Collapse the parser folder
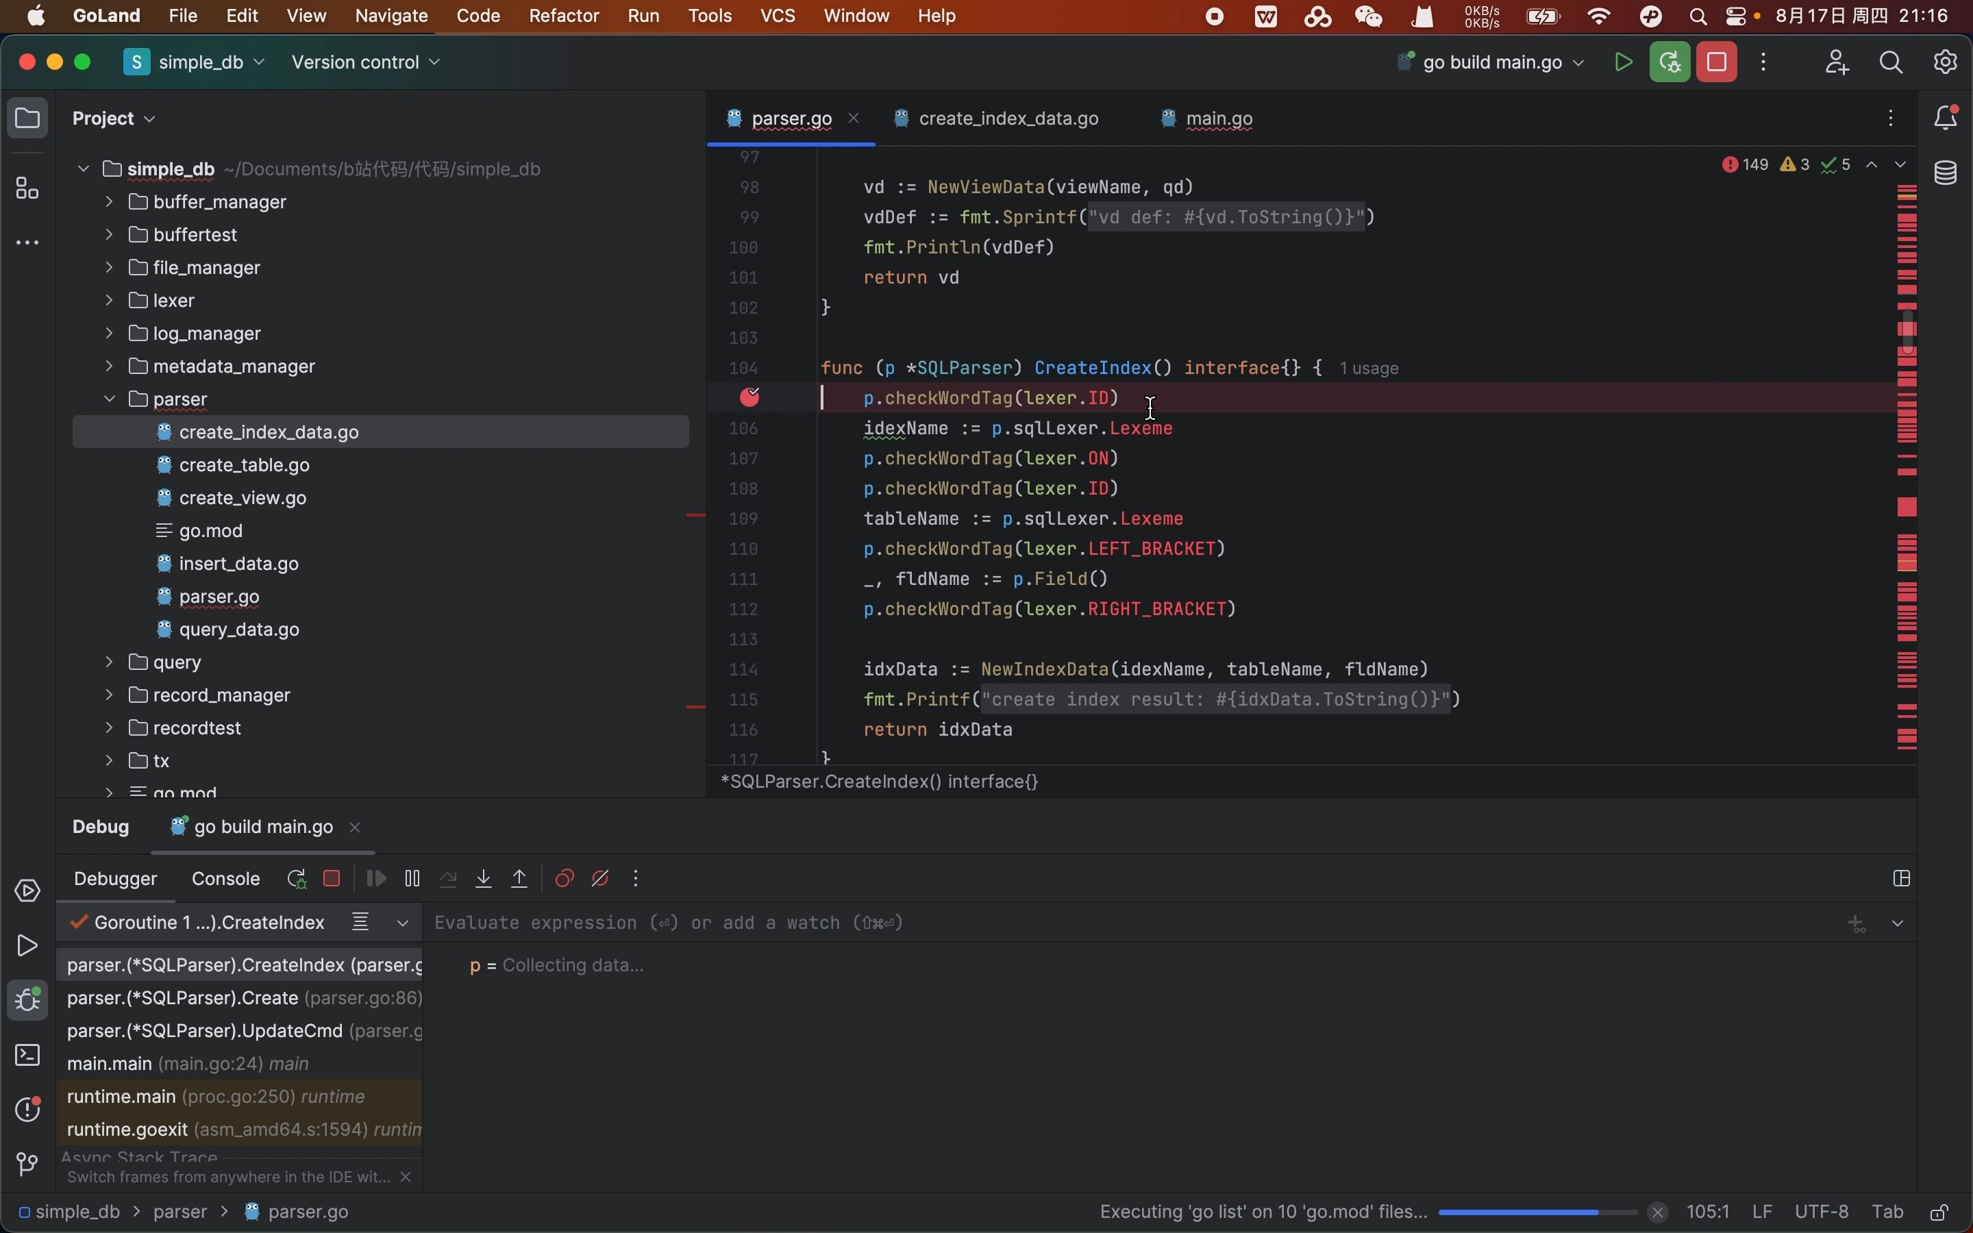The height and width of the screenshot is (1233, 1973). [x=109, y=399]
